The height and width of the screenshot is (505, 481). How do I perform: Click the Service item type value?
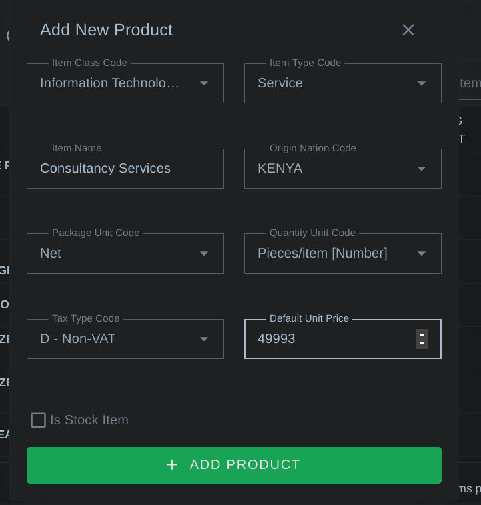[280, 83]
